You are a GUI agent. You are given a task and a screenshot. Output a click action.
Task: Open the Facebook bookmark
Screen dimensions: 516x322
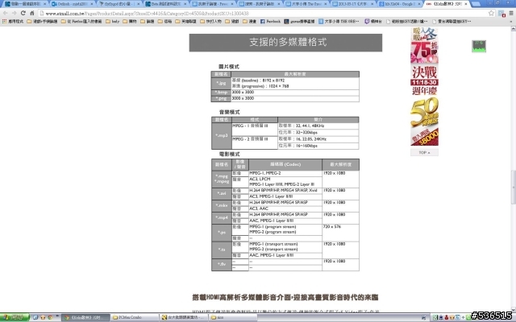(270, 22)
